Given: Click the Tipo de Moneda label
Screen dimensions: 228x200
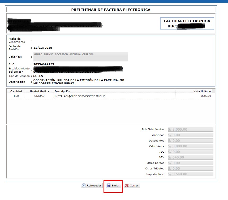Looking at the screenshot, I should point(19,76).
